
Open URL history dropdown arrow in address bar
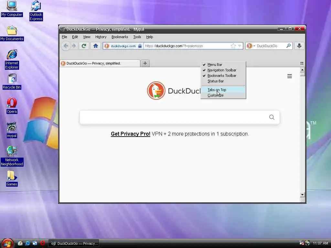pyautogui.click(x=240, y=46)
